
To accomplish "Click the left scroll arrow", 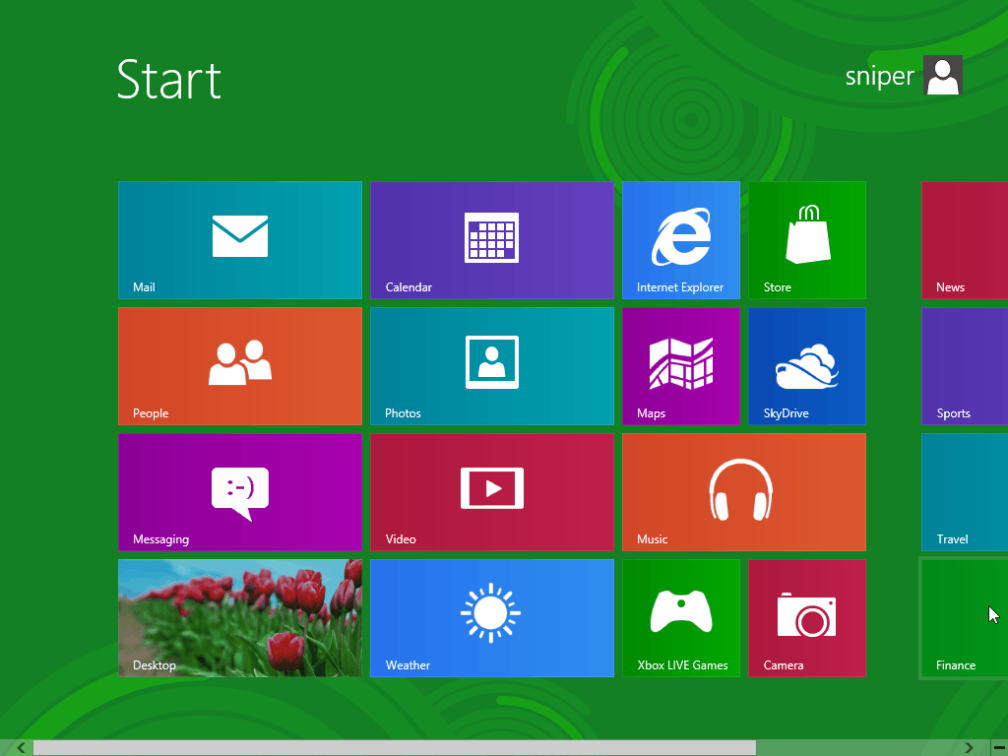I will pos(21,748).
